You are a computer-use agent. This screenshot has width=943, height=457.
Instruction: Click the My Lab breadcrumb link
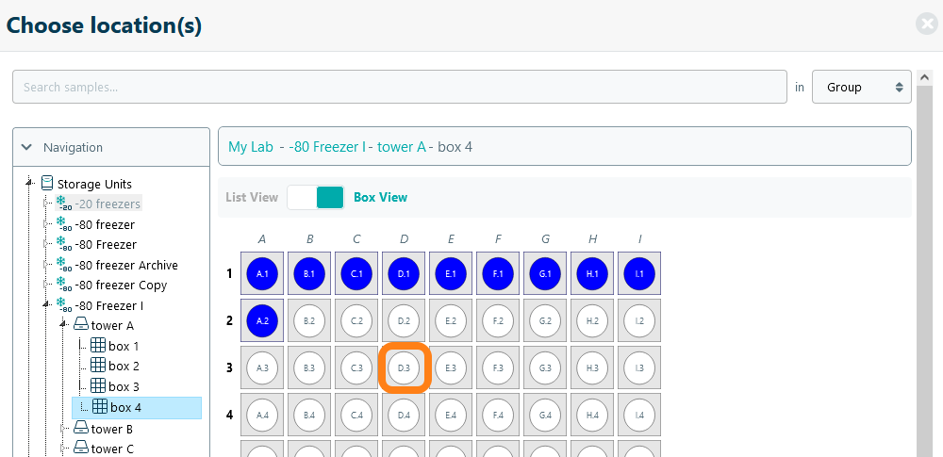click(x=251, y=147)
